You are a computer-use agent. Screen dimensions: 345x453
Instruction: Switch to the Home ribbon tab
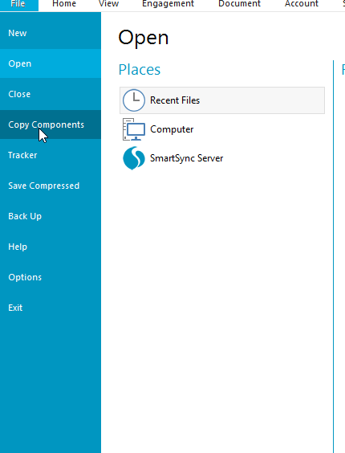[x=64, y=4]
